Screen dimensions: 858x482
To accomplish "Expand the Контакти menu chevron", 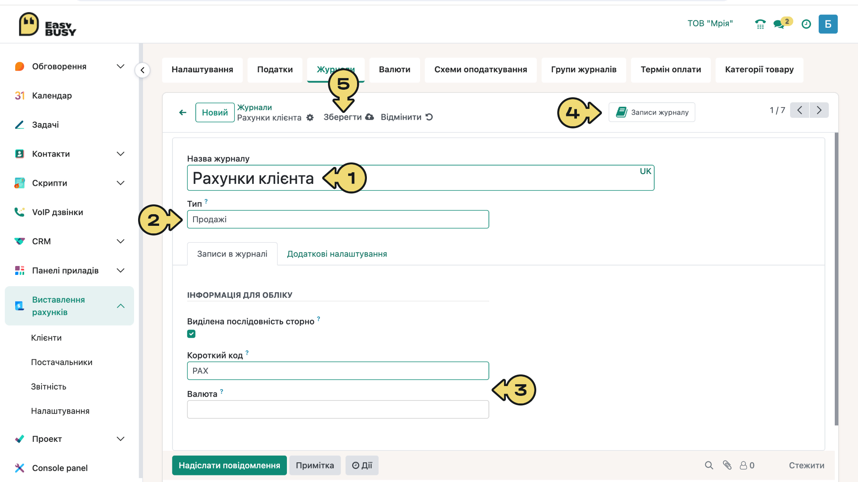I will [120, 154].
